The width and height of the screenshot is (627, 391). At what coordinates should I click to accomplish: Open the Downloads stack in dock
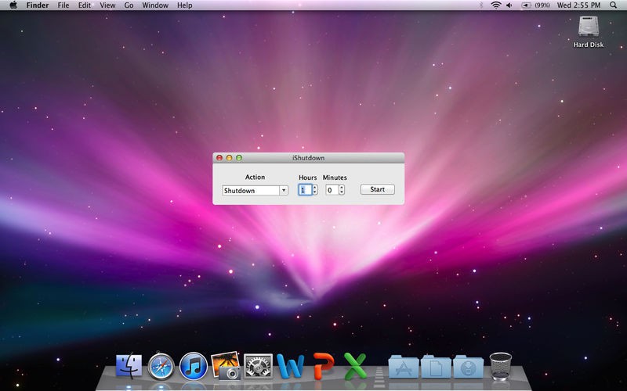(x=467, y=366)
